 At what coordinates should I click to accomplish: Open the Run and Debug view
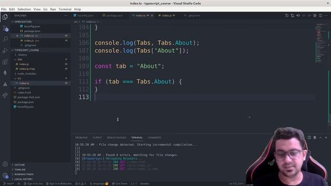(x=5, y=51)
